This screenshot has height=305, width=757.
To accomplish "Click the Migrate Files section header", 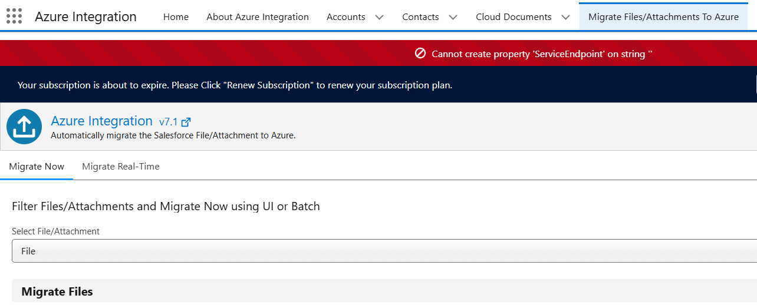I will [x=57, y=291].
